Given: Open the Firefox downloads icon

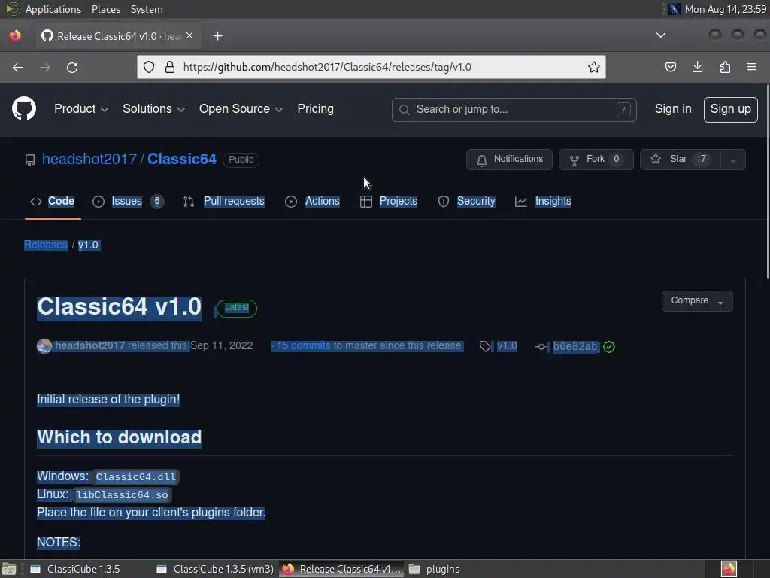Looking at the screenshot, I should 697,67.
